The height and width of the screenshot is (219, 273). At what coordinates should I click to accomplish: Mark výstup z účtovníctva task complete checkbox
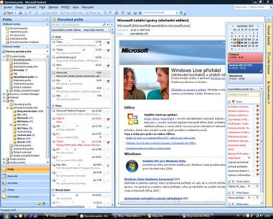(x=254, y=175)
